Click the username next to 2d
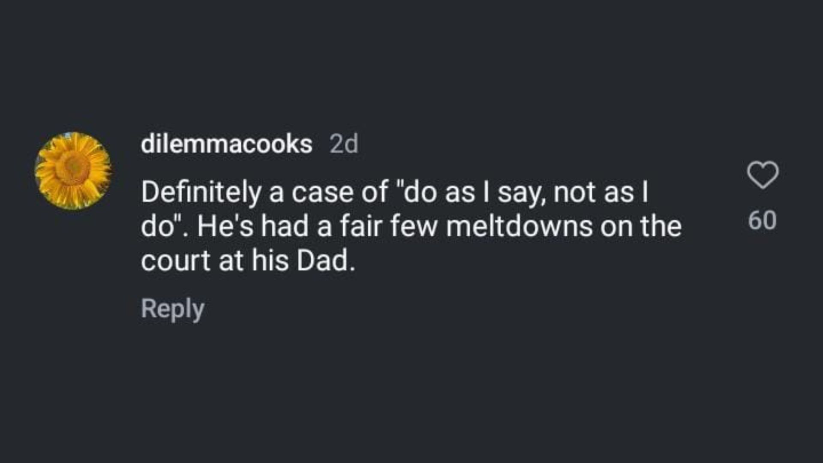Screen dimensions: 823x463 (226, 144)
